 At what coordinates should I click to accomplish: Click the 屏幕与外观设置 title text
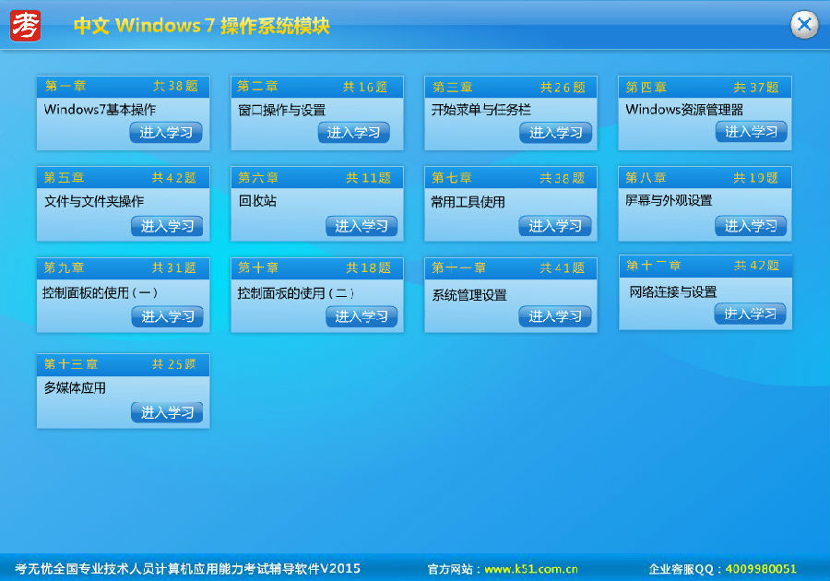coord(669,200)
